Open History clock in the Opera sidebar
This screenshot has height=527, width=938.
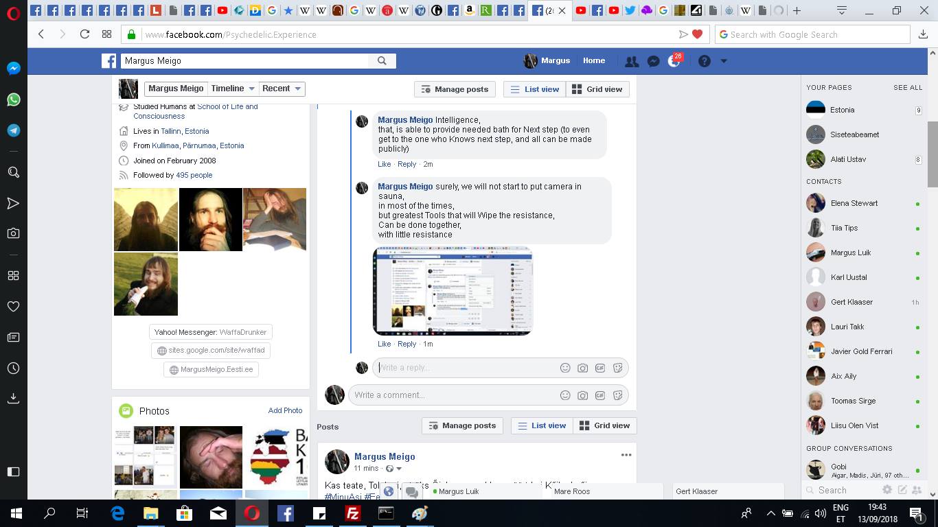coord(13,368)
